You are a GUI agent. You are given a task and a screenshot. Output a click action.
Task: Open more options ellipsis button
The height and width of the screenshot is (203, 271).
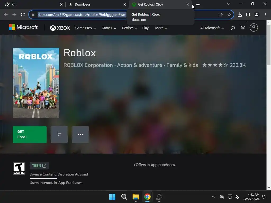click(80, 135)
